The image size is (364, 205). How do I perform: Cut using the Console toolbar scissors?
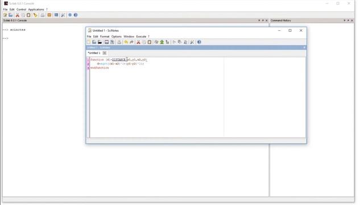18,15
